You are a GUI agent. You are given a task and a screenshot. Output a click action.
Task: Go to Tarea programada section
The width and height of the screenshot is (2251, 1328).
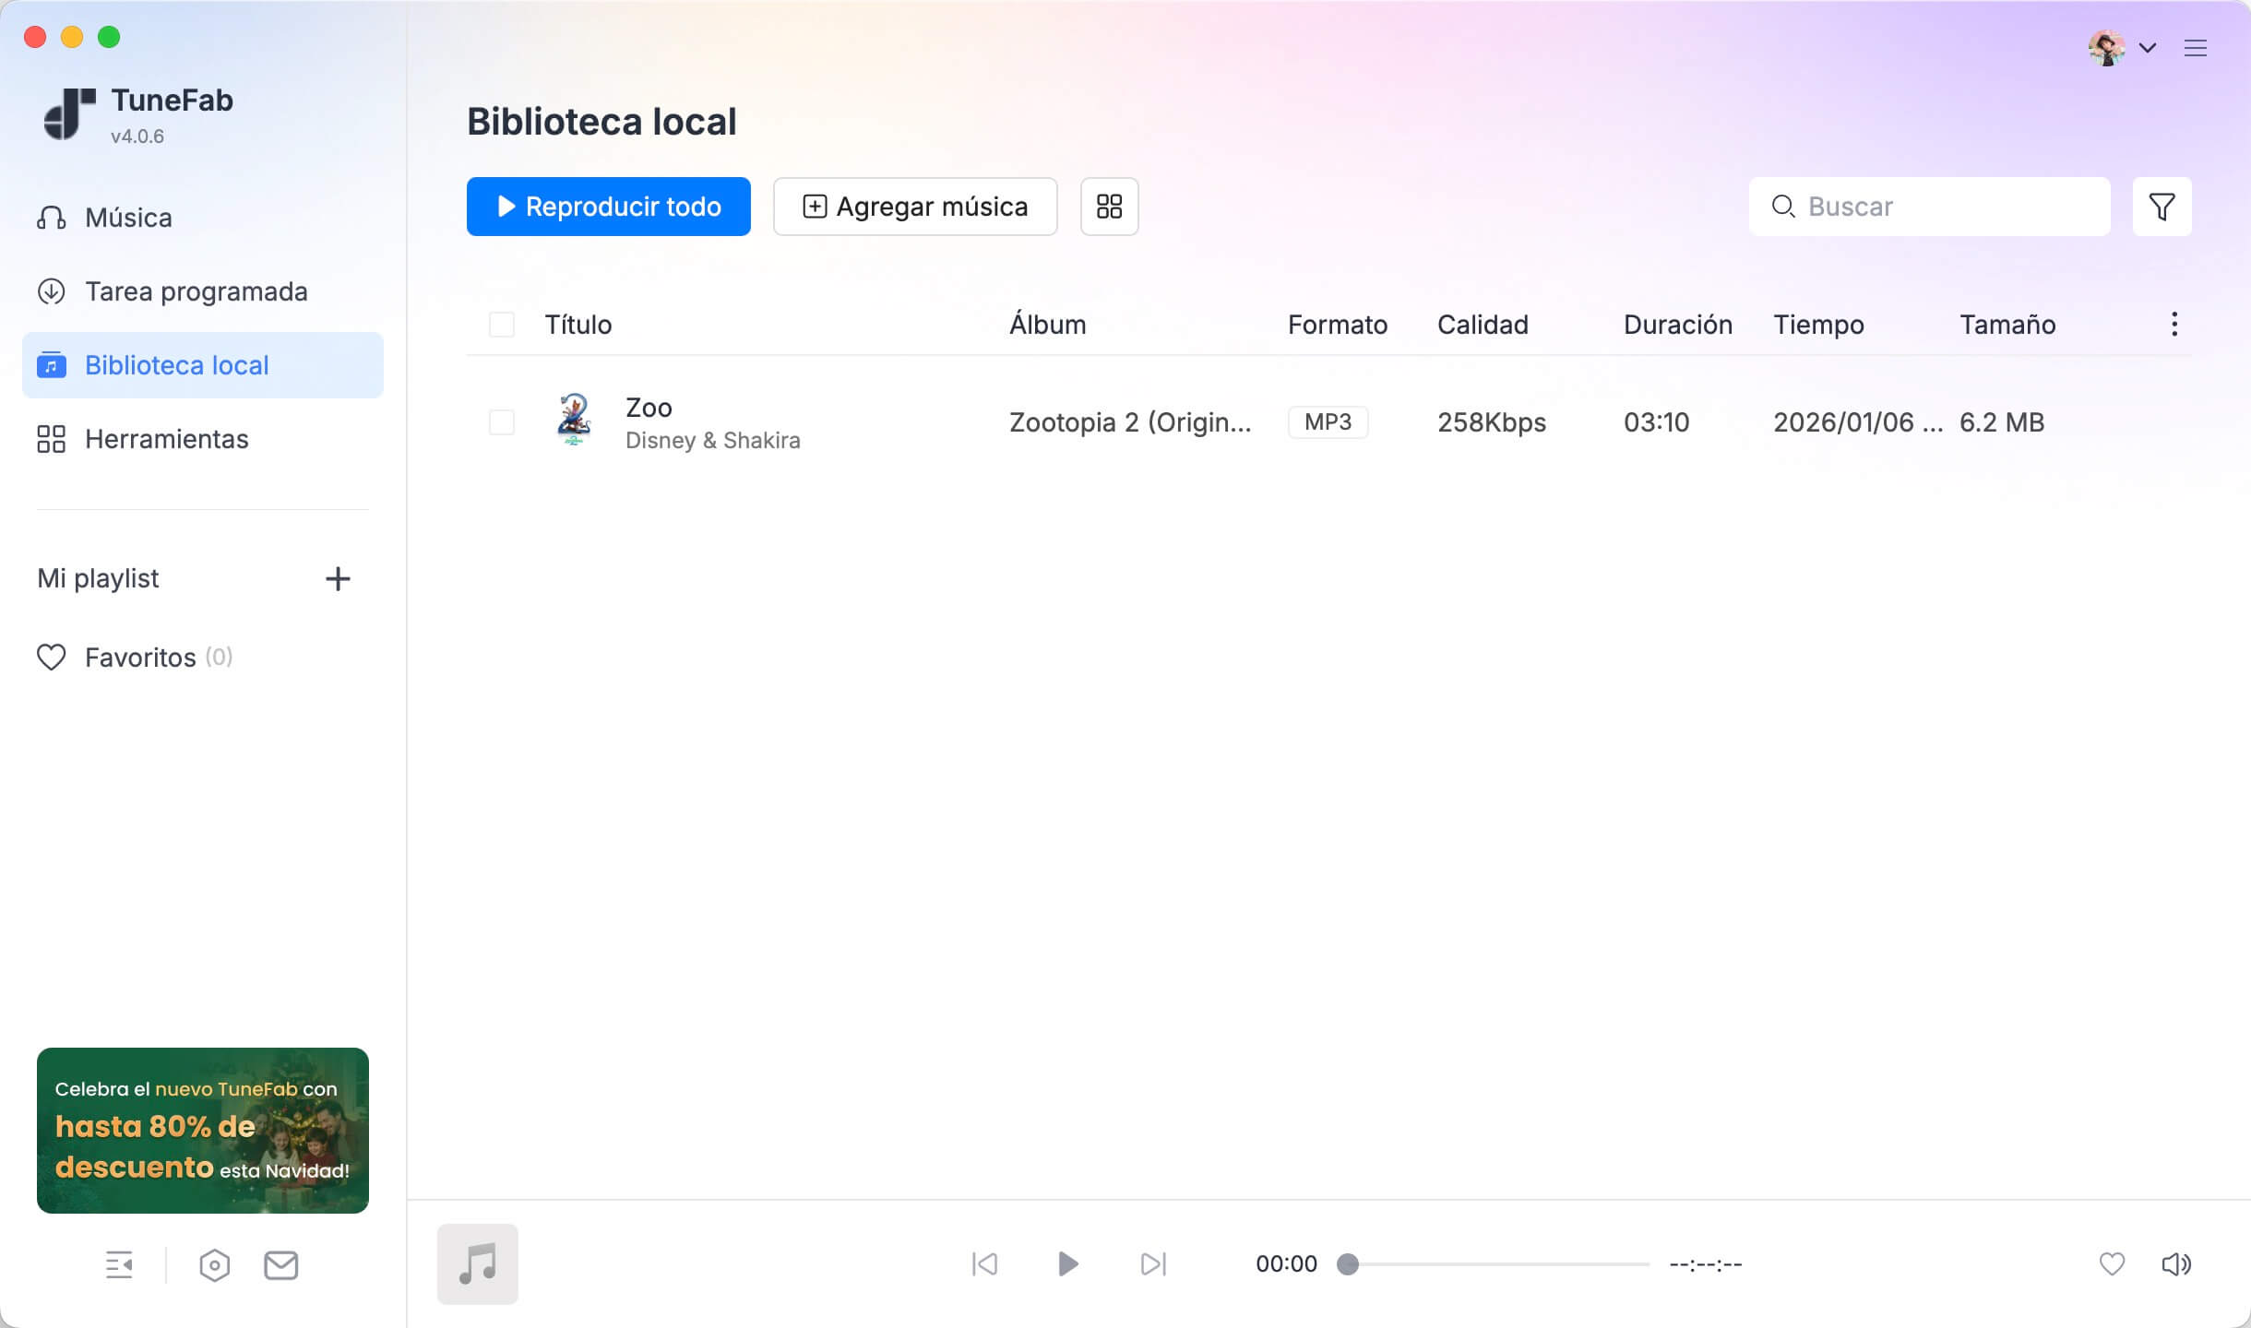point(196,291)
